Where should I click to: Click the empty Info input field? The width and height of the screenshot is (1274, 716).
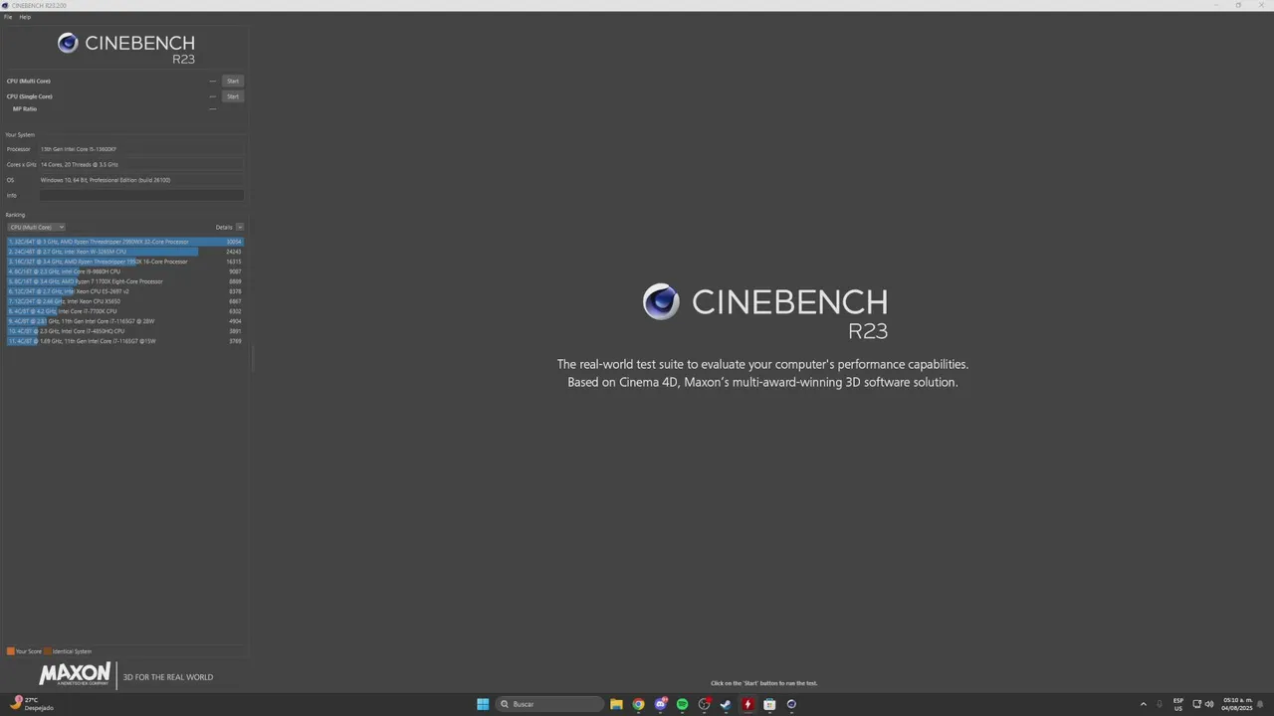tap(141, 195)
